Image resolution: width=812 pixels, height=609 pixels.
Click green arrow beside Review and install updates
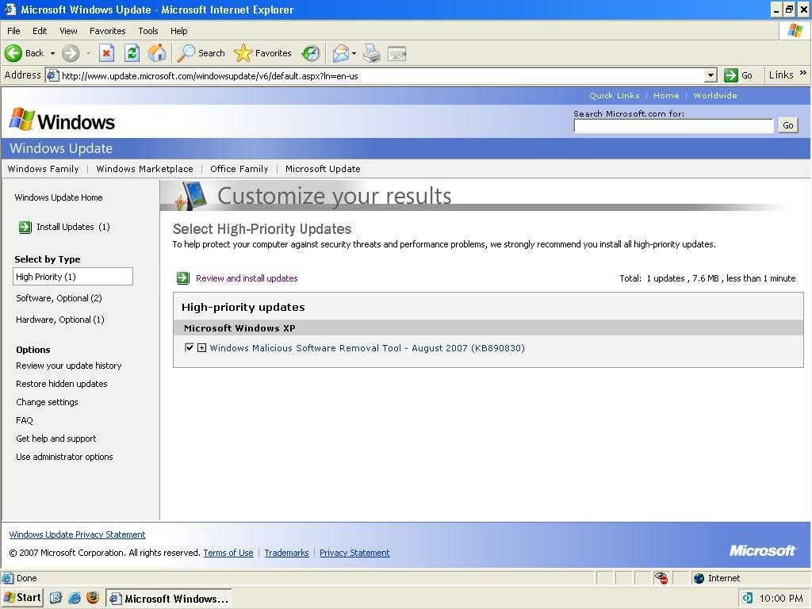click(183, 278)
